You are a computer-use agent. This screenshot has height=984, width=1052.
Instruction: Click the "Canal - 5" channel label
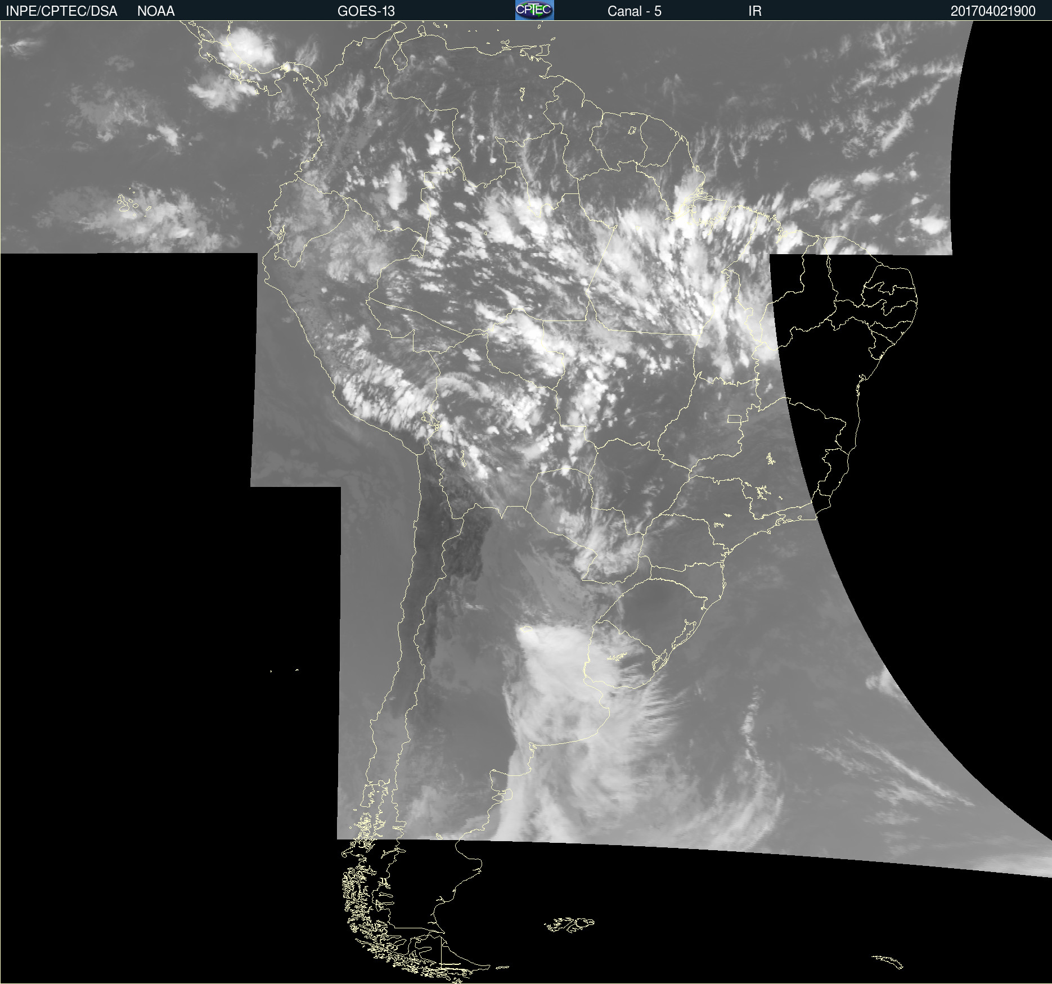(635, 11)
